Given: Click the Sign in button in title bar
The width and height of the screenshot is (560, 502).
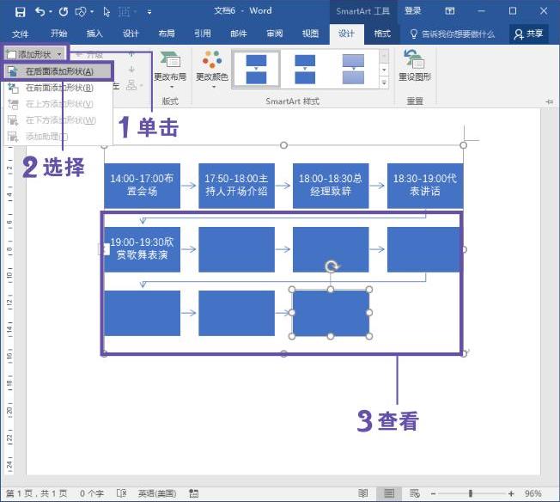Looking at the screenshot, I should click(x=412, y=11).
